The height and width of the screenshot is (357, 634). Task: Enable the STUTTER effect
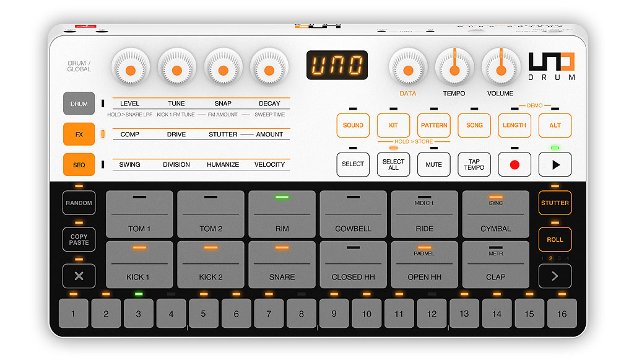pyautogui.click(x=555, y=203)
